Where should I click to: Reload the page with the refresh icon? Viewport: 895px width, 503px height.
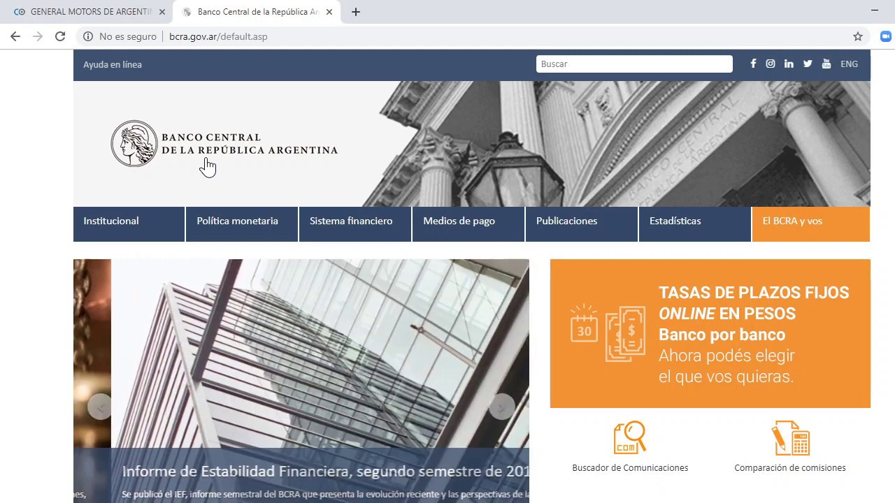tap(60, 36)
